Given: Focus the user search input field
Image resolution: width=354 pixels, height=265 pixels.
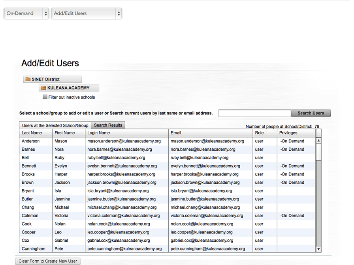Looking at the screenshot, I should (x=255, y=113).
